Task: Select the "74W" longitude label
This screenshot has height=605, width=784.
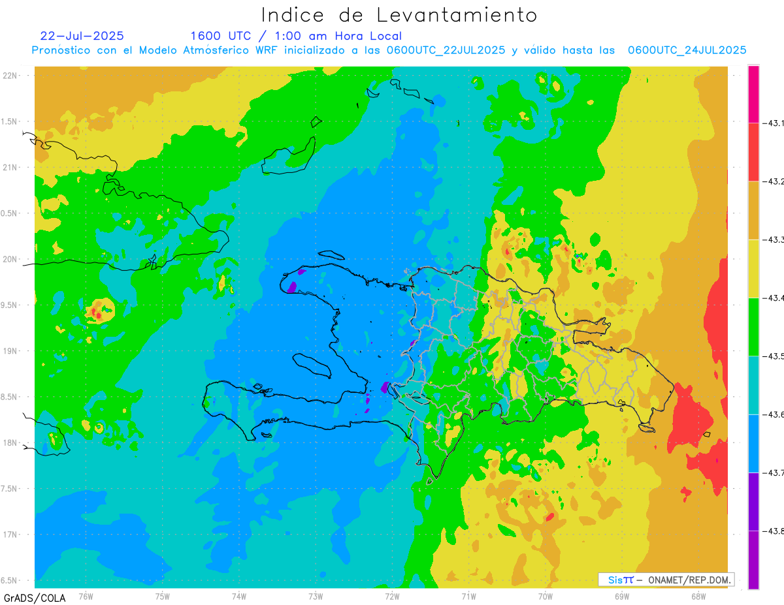Action: click(239, 596)
